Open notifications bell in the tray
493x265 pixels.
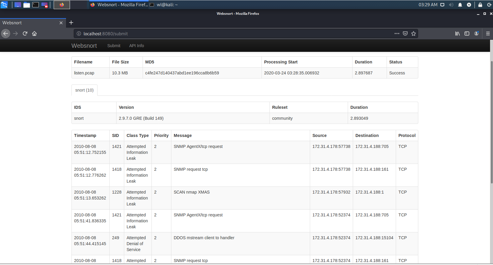click(x=460, y=5)
